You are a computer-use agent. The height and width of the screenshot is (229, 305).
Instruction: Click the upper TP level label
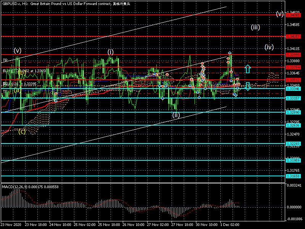5,60
